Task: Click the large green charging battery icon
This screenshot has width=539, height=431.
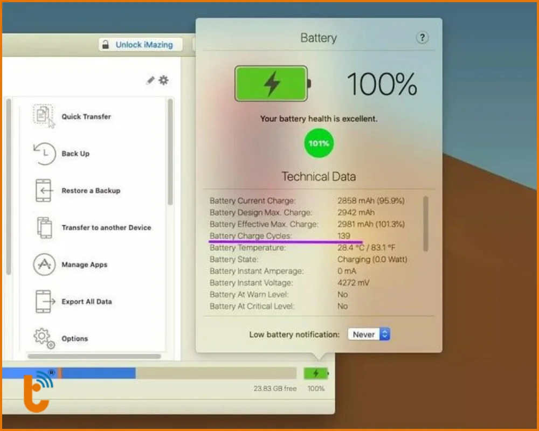Action: [x=272, y=84]
